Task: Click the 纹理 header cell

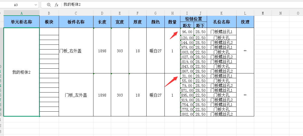Action: [x=245, y=22]
